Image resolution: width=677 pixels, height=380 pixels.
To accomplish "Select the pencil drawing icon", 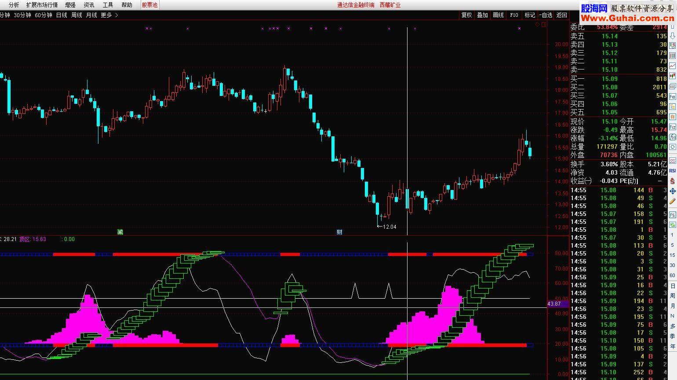I will (x=673, y=201).
